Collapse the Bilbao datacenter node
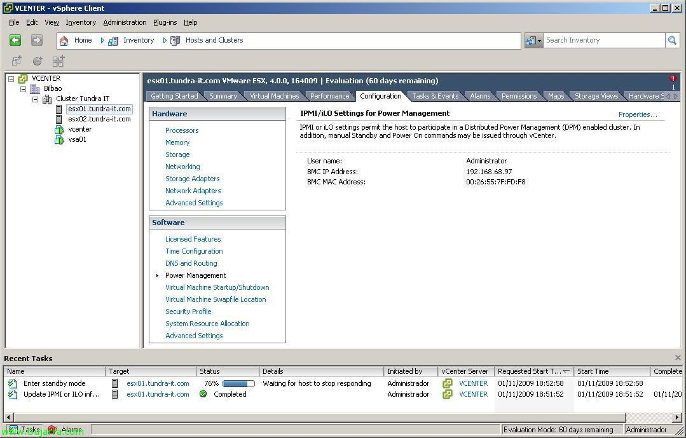The height and width of the screenshot is (438, 686). pos(23,89)
